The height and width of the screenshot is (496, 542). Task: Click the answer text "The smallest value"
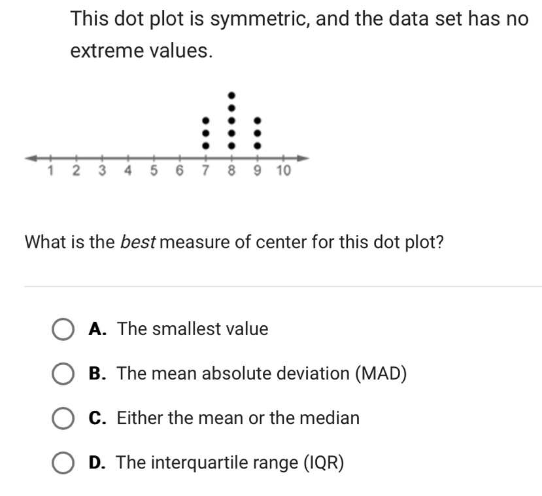192,329
